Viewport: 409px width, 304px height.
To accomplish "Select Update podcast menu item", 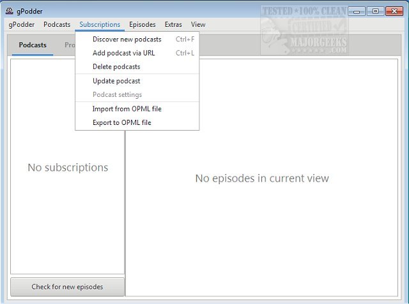I will click(137, 81).
